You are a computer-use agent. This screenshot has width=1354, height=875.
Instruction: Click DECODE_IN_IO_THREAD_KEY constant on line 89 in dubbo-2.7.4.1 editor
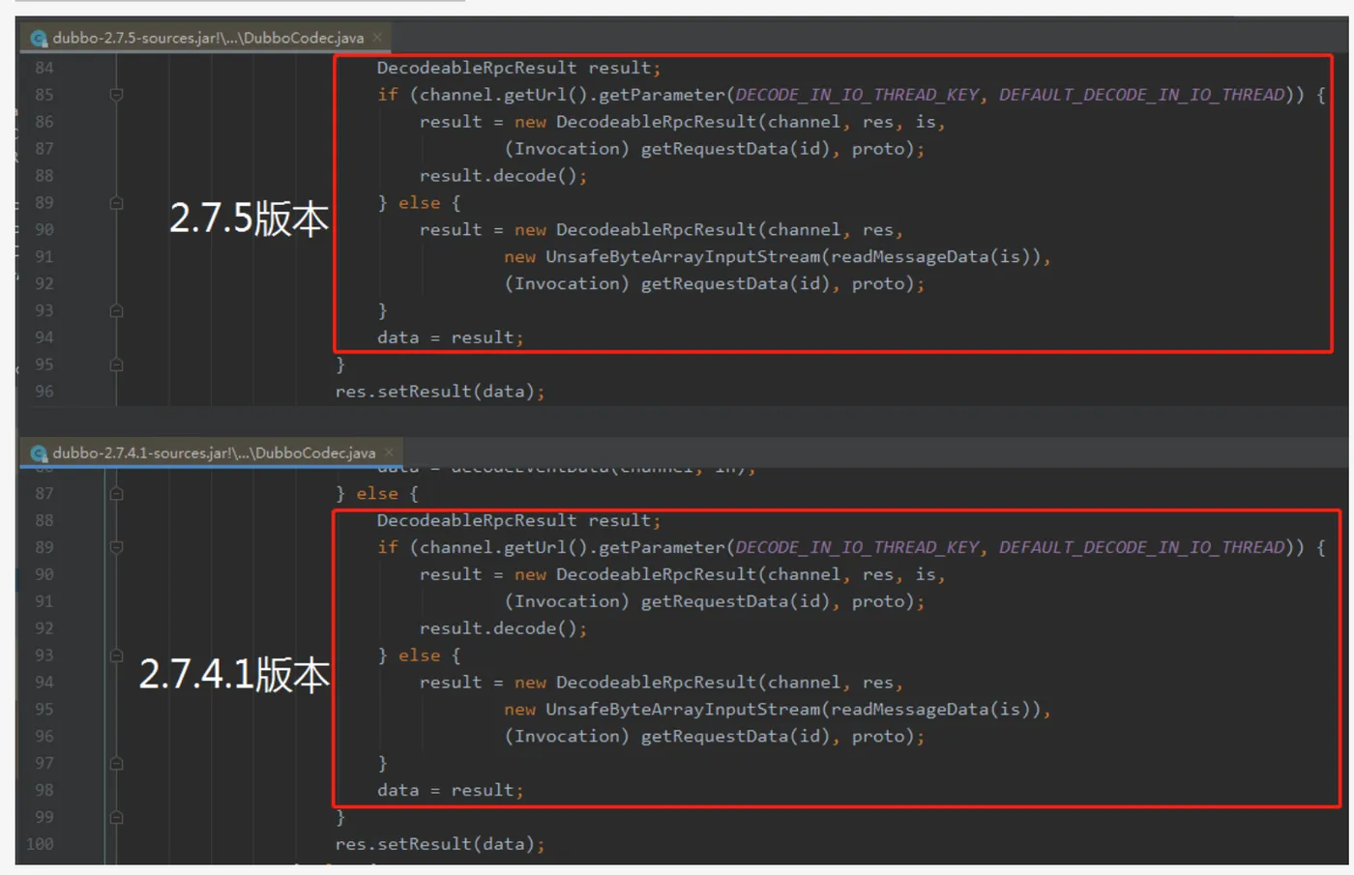857,547
